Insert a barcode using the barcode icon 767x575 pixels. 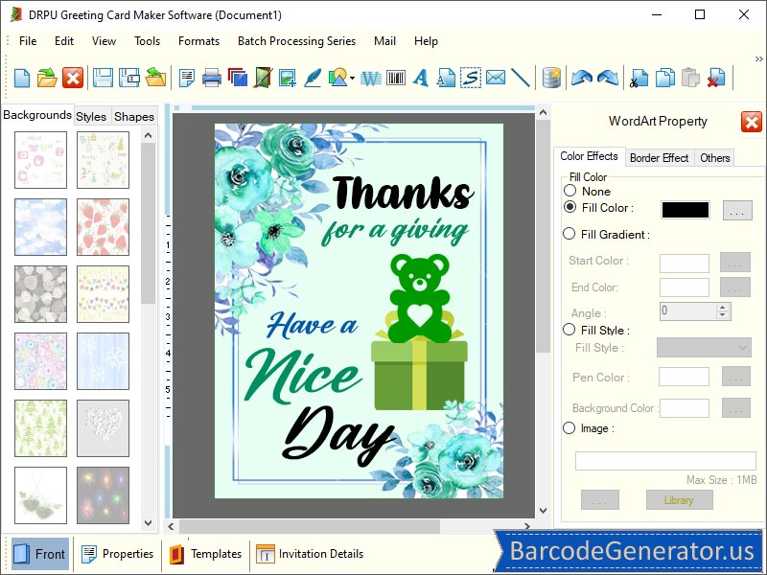396,78
